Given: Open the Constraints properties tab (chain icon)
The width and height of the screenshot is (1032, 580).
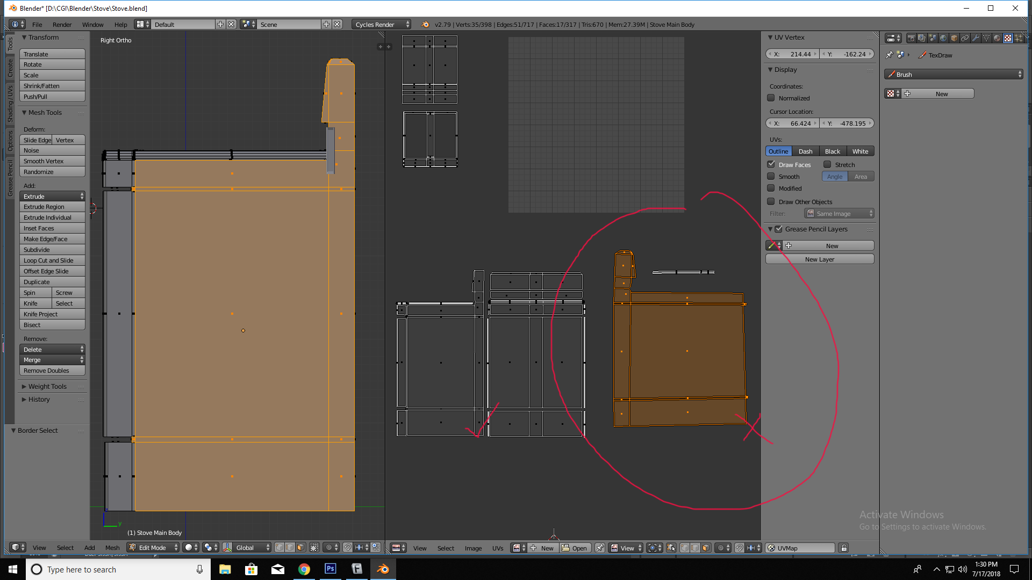Looking at the screenshot, I should pos(965,38).
